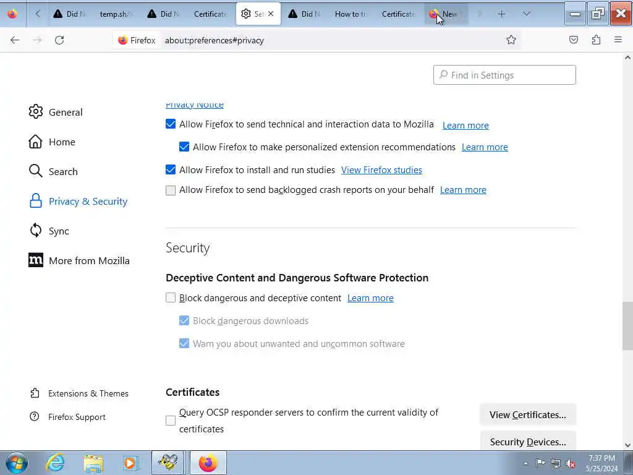Click the Firefox View icon in the tab bar
Viewport: 633px width, 475px height.
point(12,14)
